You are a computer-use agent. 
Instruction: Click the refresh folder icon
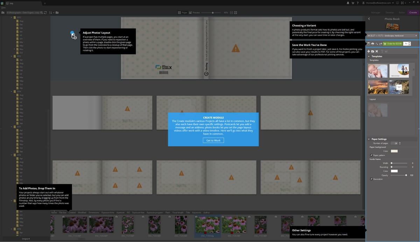(45, 13)
